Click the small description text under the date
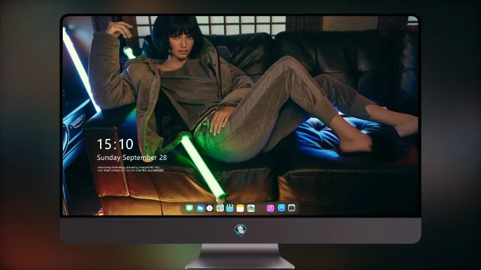Viewport: 481px width, 270px height. 130,169
